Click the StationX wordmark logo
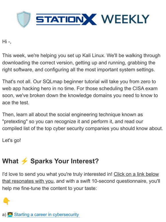The height and width of the screenshot is (222, 166). tap(66, 19)
